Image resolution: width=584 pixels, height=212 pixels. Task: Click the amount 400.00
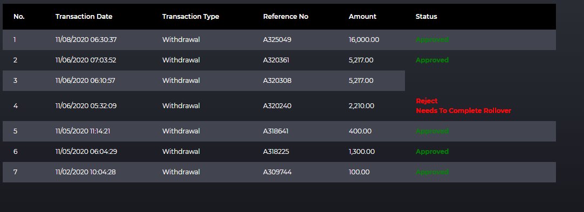click(360, 131)
